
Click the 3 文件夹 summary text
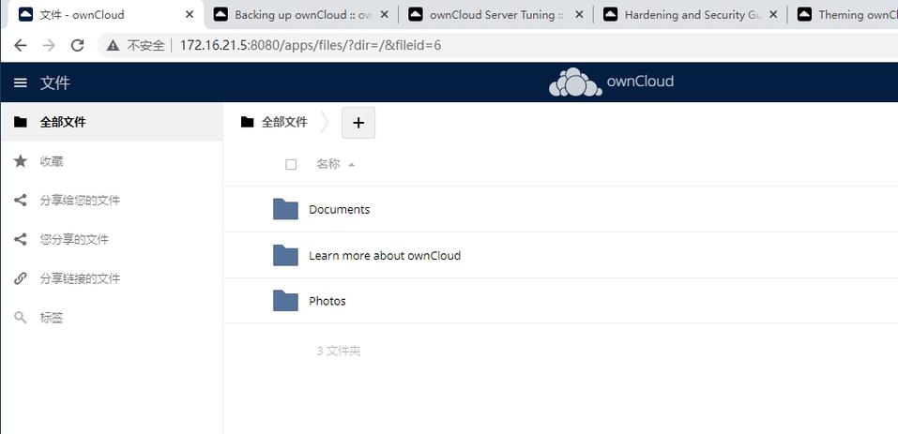(x=339, y=352)
